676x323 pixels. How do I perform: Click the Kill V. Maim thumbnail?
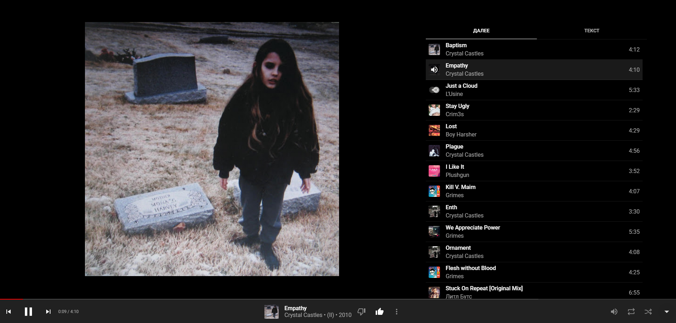click(434, 191)
